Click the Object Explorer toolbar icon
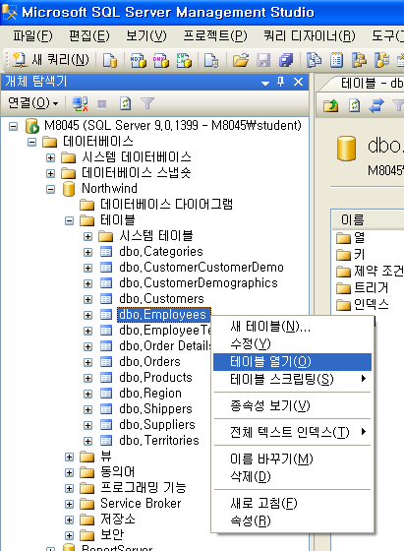This screenshot has width=404, height=551. 359,60
